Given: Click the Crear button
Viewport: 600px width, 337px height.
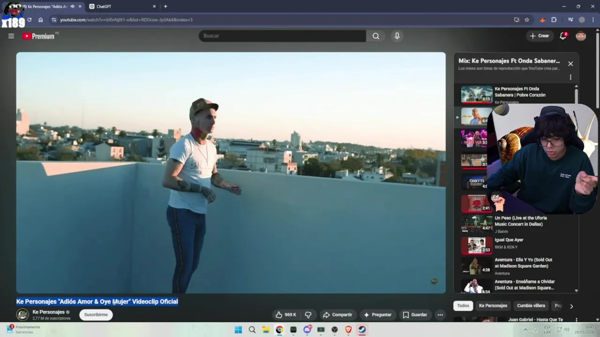Looking at the screenshot, I should (539, 36).
